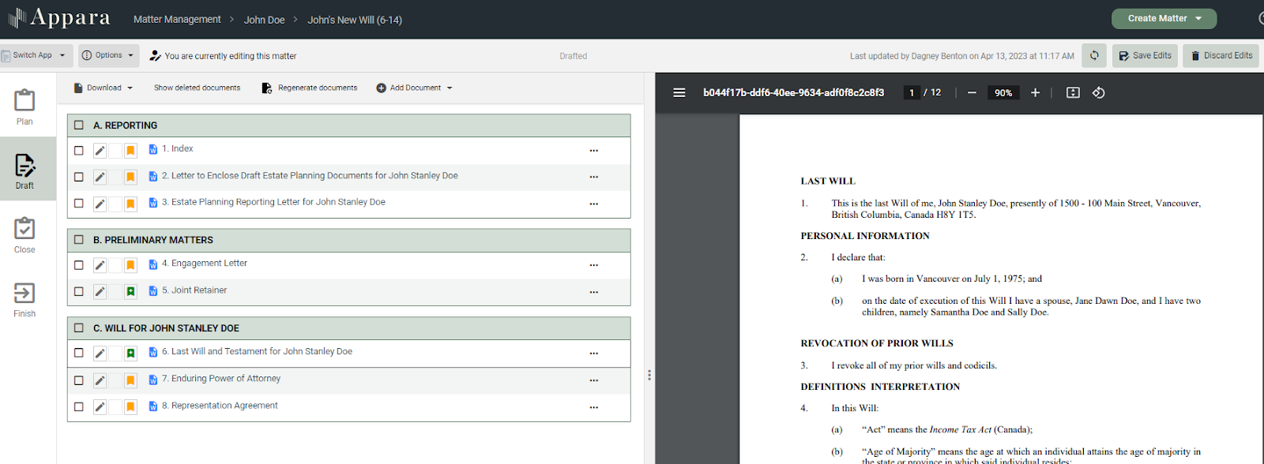Image resolution: width=1264 pixels, height=464 pixels.
Task: Check the Enduring Power of Attorney checkbox
Action: coord(79,380)
